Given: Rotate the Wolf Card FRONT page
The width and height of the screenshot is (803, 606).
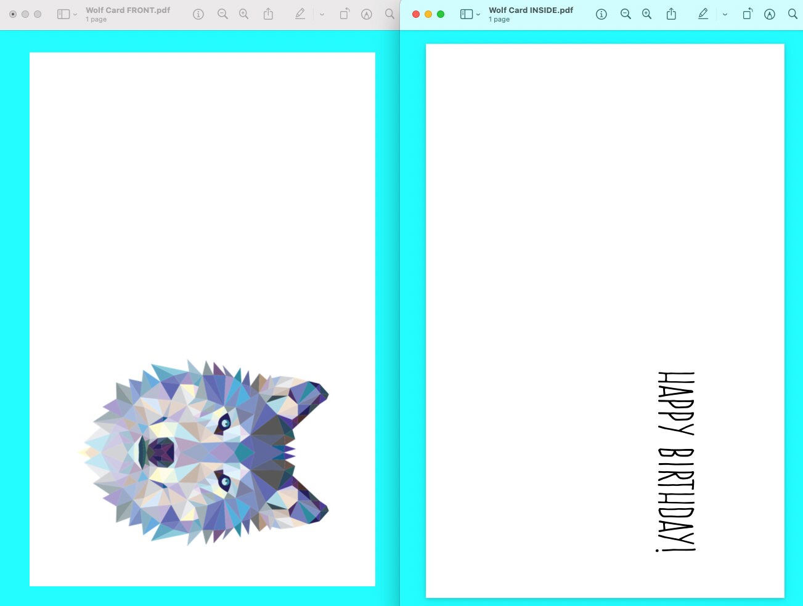Looking at the screenshot, I should [x=344, y=14].
